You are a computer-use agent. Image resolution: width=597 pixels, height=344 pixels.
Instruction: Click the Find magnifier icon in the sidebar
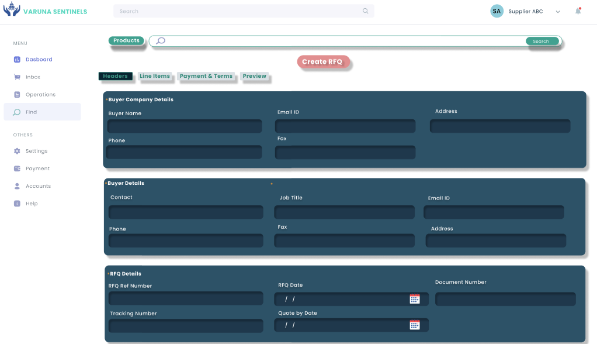[17, 112]
